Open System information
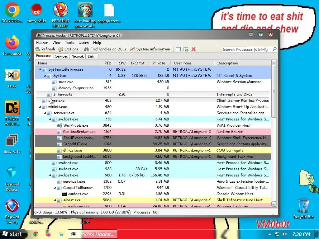Image resolution: width=319 pixels, height=239 pixels. [x=150, y=49]
